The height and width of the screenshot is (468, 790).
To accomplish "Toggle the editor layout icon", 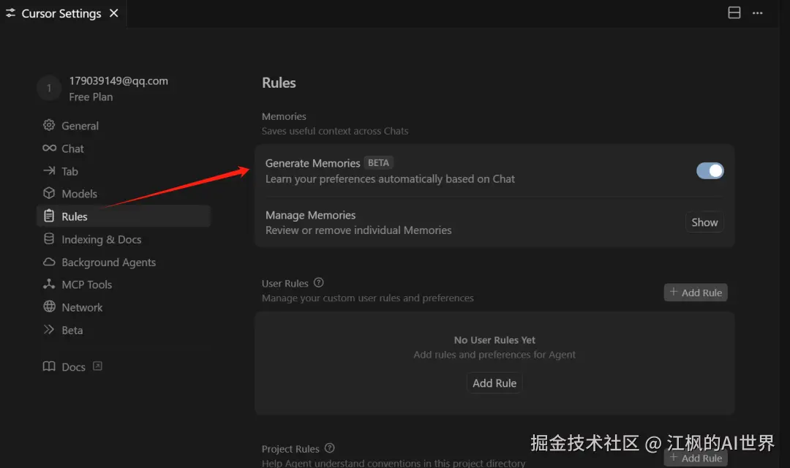I will pos(734,13).
